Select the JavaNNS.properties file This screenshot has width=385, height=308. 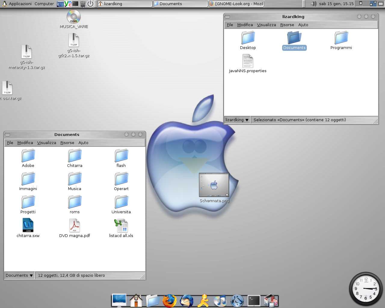(x=248, y=64)
